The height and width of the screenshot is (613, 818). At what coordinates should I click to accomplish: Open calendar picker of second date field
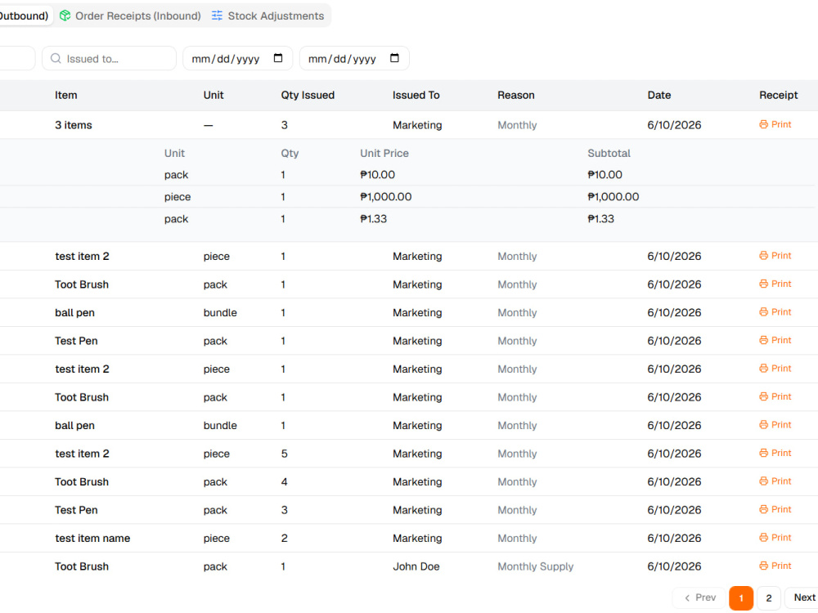pos(394,58)
